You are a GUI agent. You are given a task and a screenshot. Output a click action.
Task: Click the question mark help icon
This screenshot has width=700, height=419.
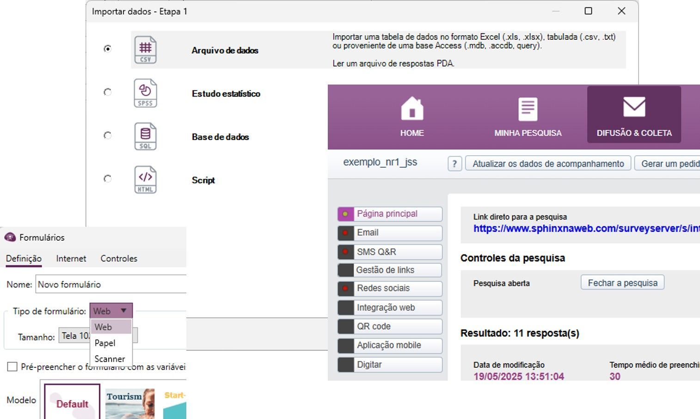pos(454,164)
